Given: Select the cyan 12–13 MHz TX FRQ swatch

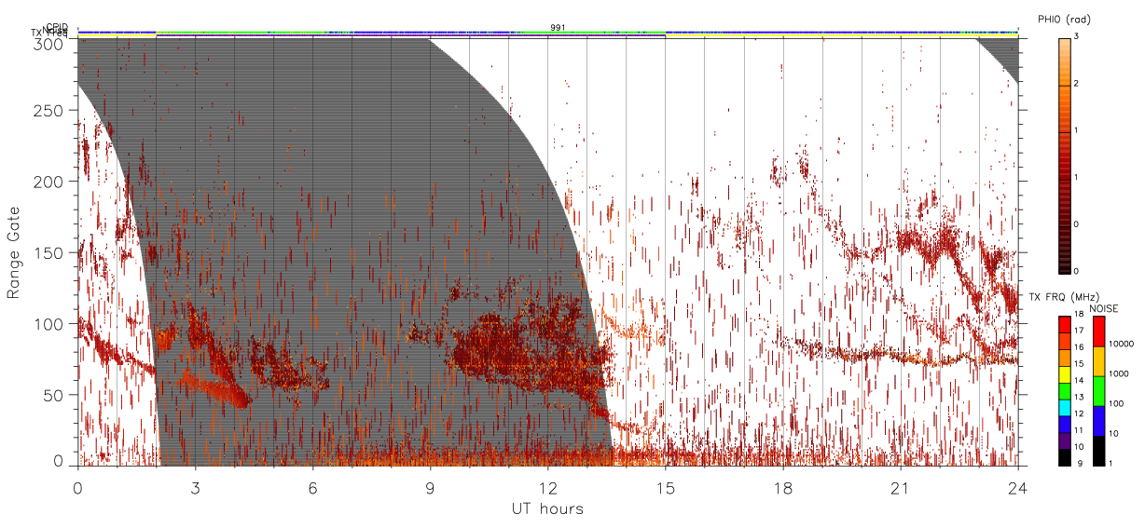Looking at the screenshot, I should tap(1064, 408).
